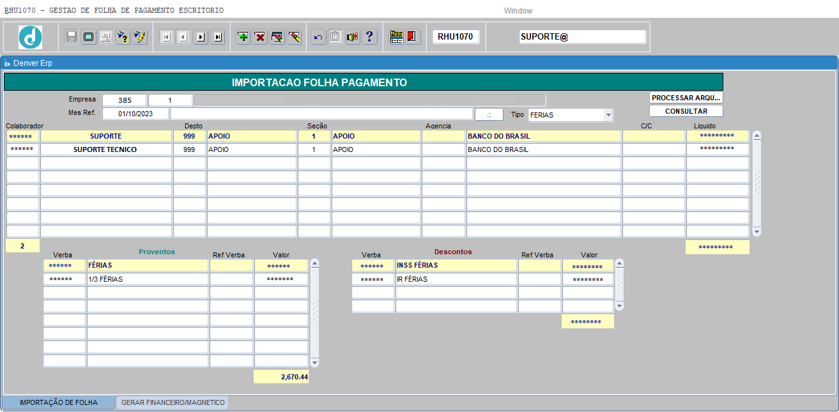Click the Print toolbar icon
Screen dimensions: 839x412
(105, 37)
